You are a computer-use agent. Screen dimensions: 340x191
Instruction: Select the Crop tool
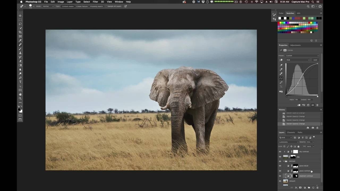click(x=20, y=32)
